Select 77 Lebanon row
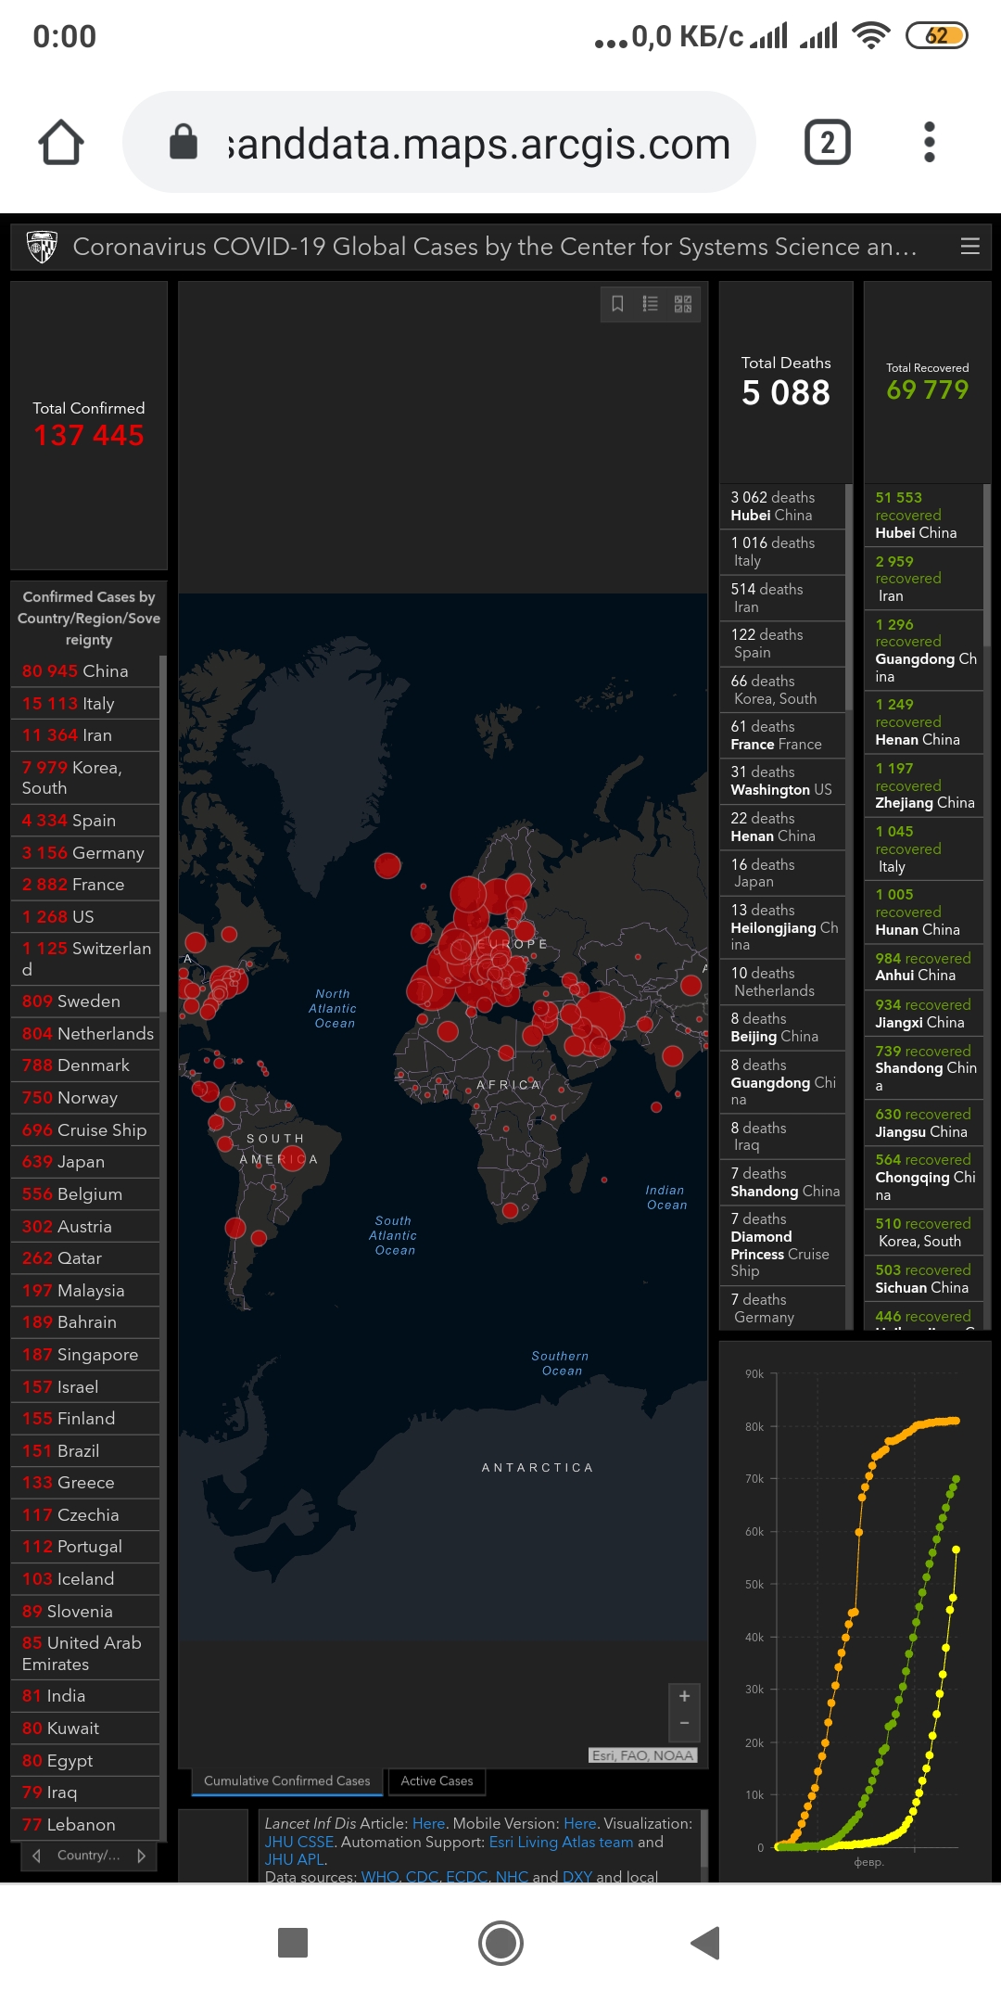 85,1825
